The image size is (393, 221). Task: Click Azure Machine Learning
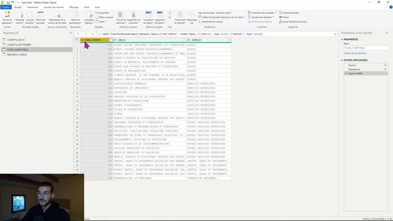click(x=293, y=22)
